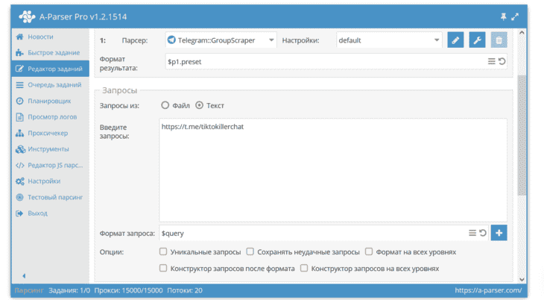The height and width of the screenshot is (300, 544).
Task: Select the Файл radio button
Action: 165,105
